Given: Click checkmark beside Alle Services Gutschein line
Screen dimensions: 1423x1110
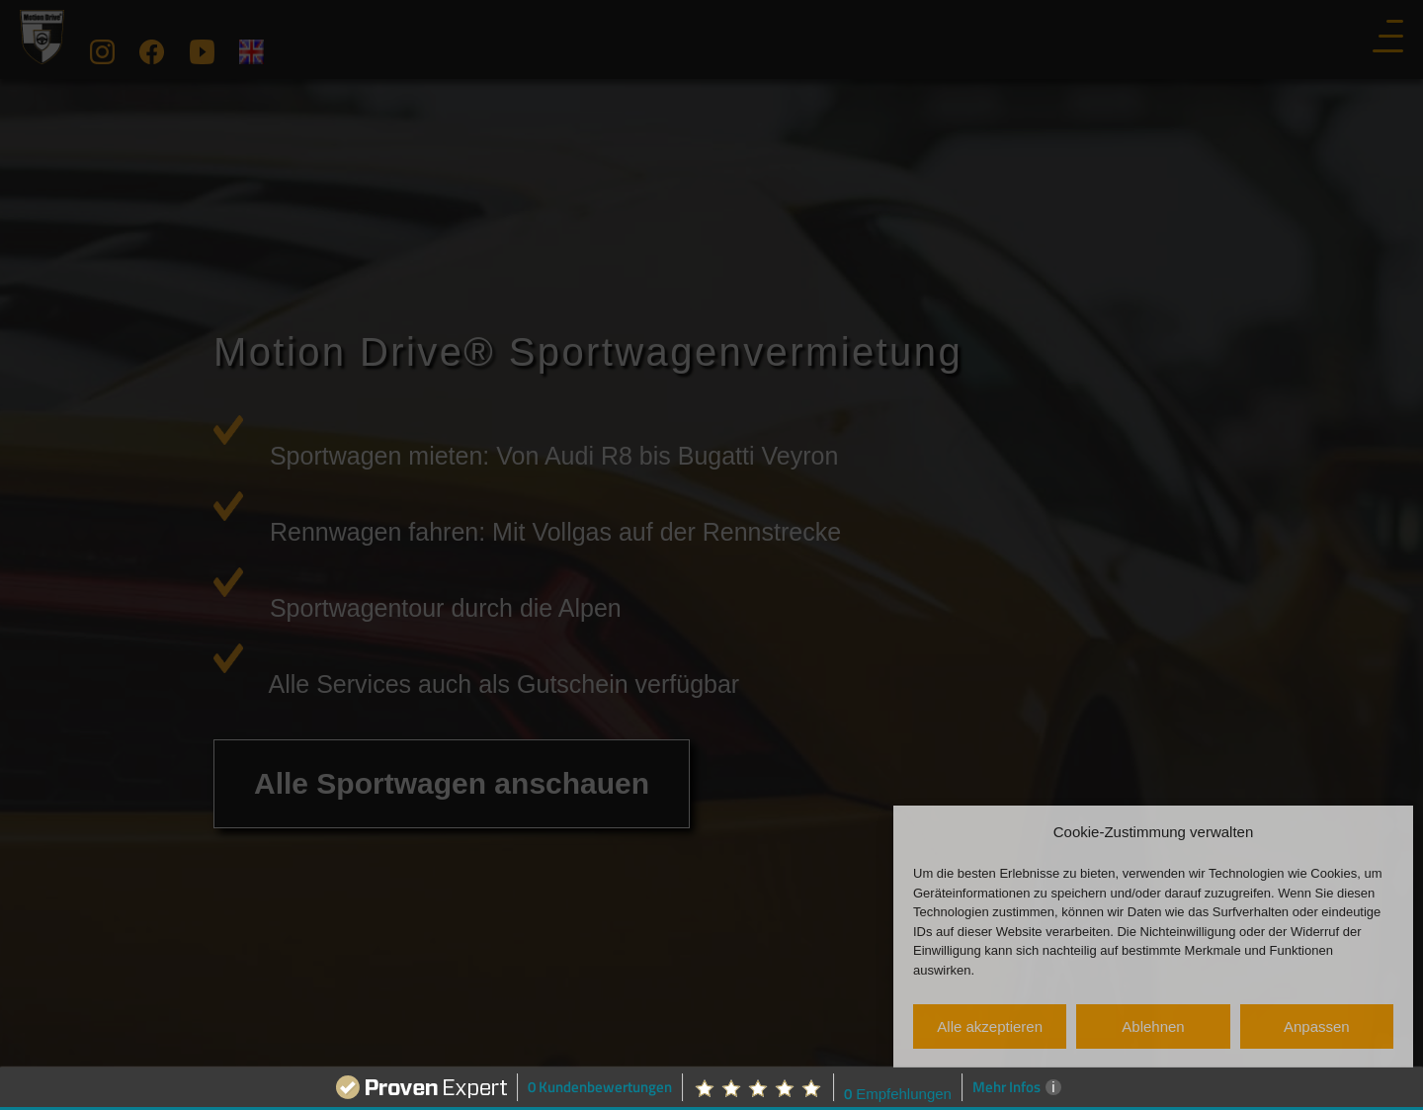Looking at the screenshot, I should coord(228,658).
